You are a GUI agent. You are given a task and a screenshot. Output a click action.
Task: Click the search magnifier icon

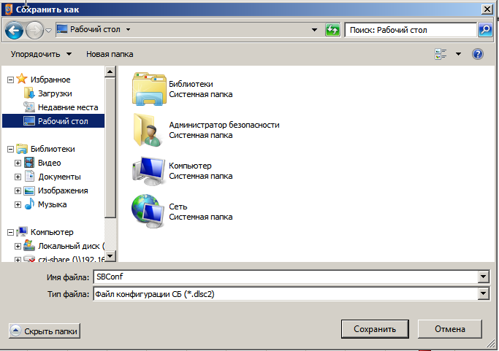click(485, 30)
